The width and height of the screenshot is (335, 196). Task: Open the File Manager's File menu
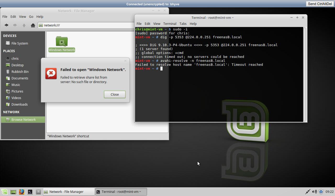click(5, 17)
